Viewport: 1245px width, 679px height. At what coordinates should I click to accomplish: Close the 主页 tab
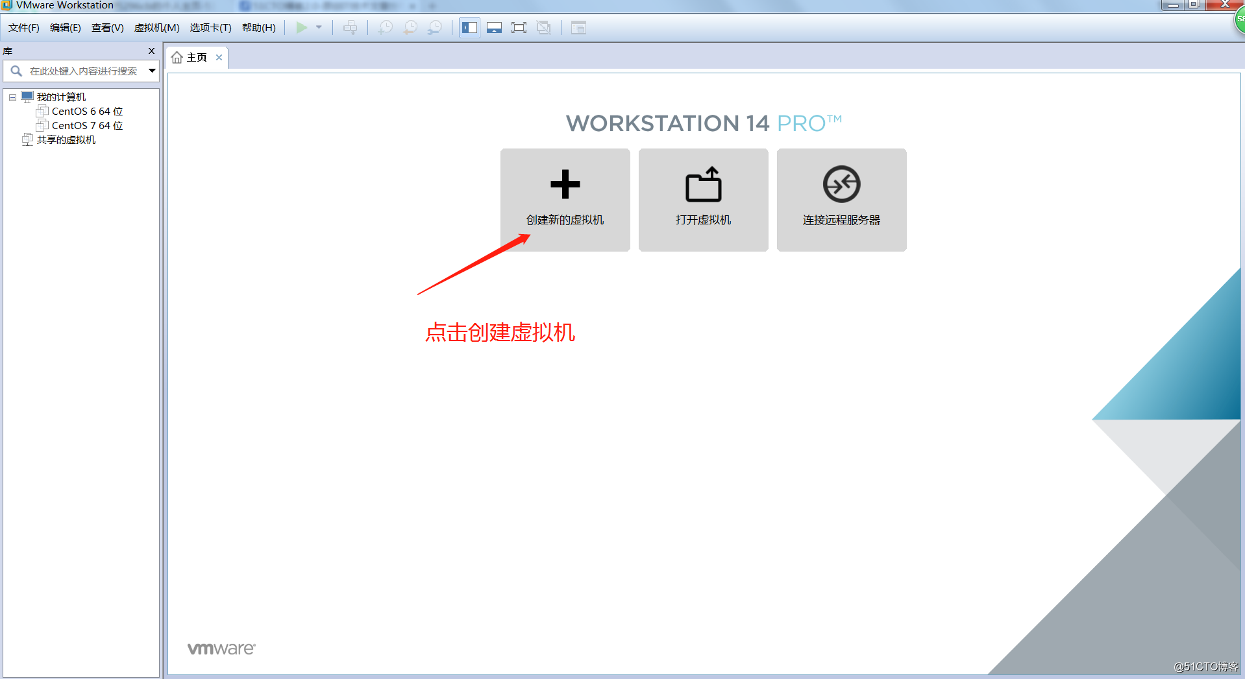[x=219, y=58]
